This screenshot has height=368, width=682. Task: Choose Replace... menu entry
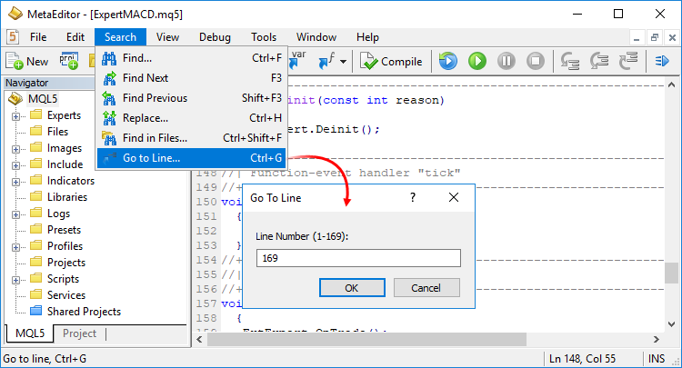click(191, 118)
